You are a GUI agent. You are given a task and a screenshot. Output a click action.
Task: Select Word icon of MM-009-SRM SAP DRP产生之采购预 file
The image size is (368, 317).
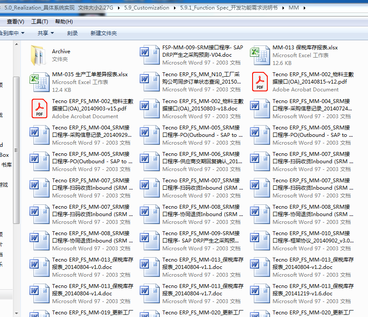[x=149, y=241]
